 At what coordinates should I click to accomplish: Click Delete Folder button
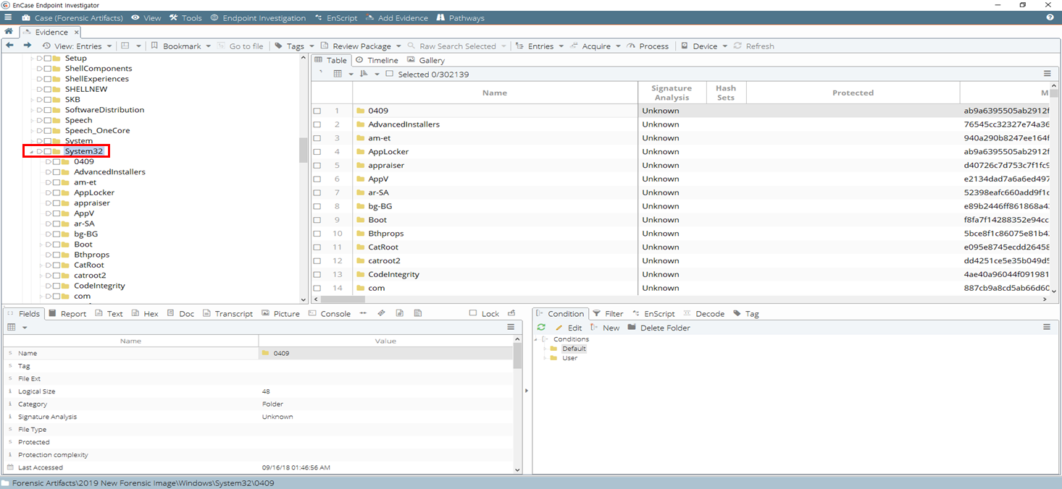[659, 328]
